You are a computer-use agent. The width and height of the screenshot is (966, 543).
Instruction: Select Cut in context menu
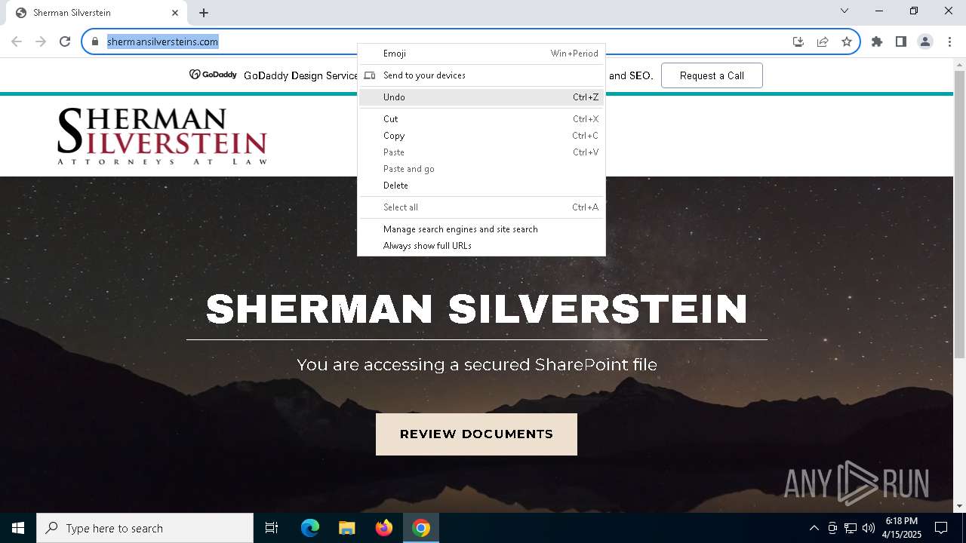(x=481, y=119)
